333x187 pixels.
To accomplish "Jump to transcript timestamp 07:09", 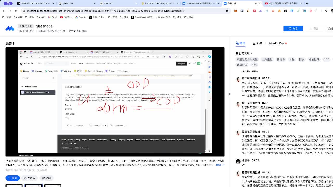I will pyautogui.click(x=266, y=78).
